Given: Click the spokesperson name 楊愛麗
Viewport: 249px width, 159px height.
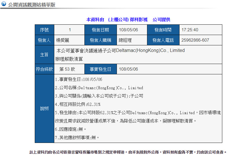Looking at the screenshot, I should 63,40.
